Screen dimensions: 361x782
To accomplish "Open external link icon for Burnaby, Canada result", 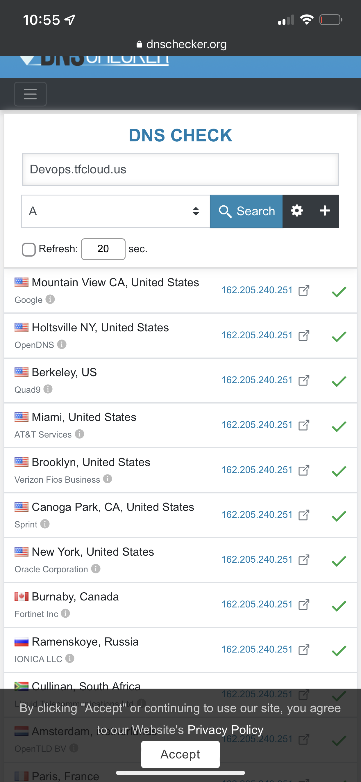I will 305,605.
